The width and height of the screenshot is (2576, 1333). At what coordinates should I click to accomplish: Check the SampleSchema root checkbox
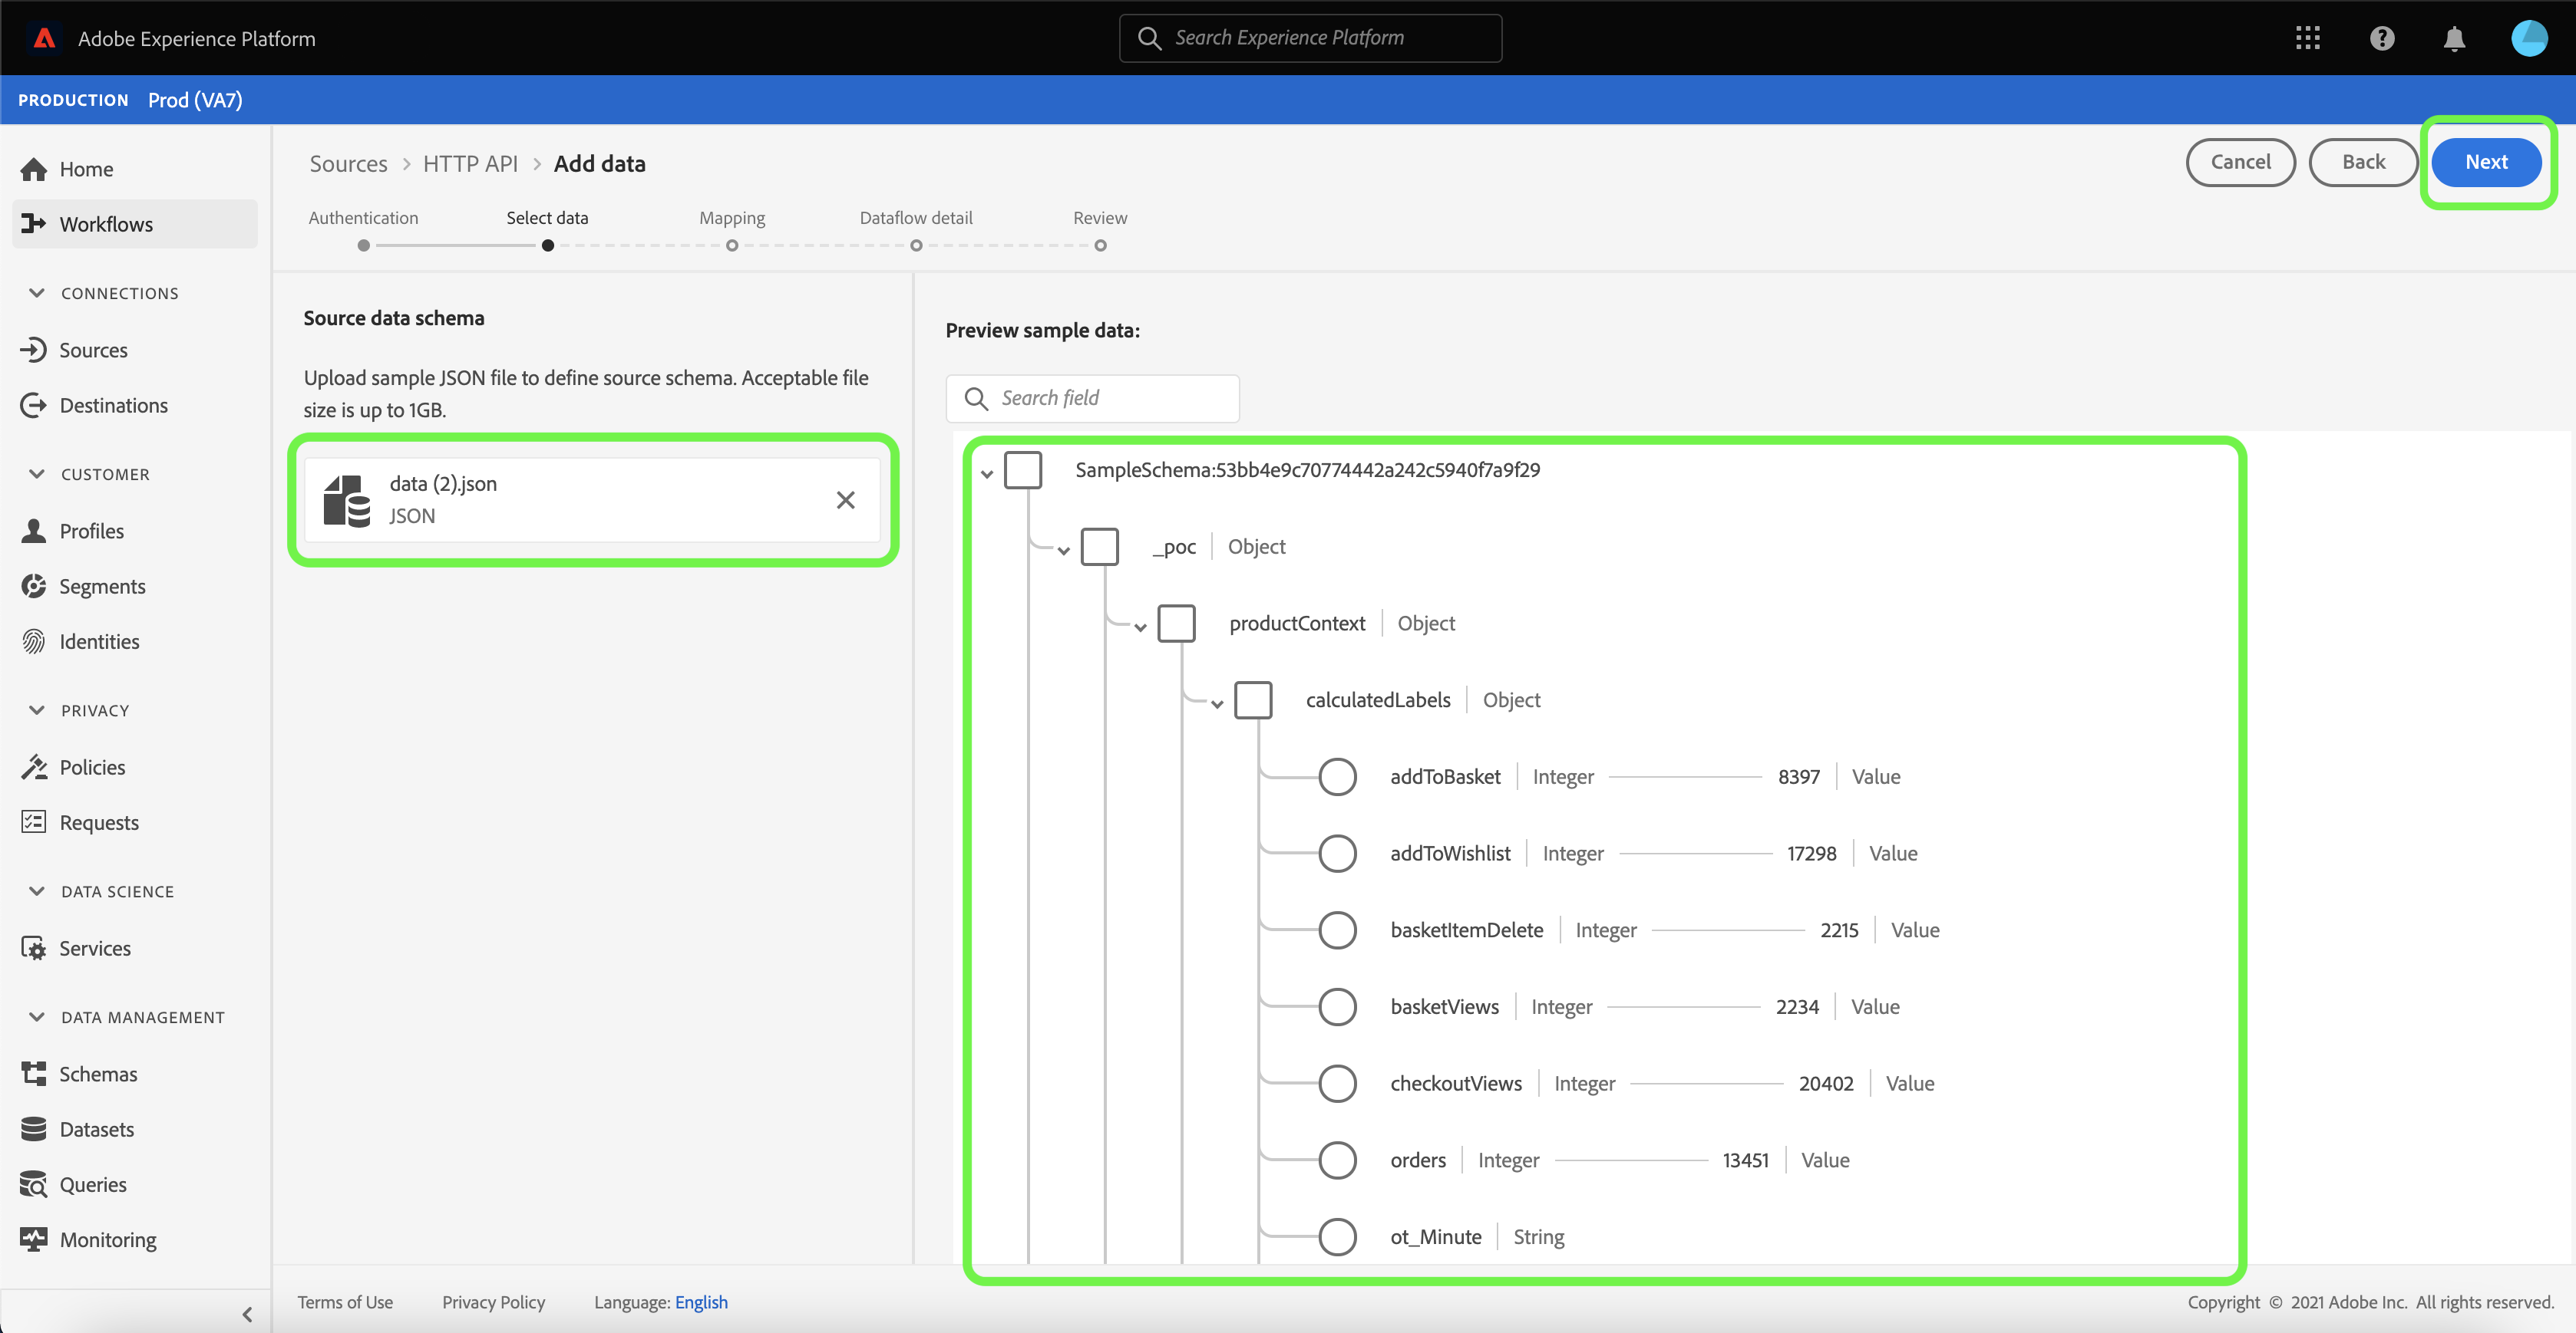click(1022, 469)
